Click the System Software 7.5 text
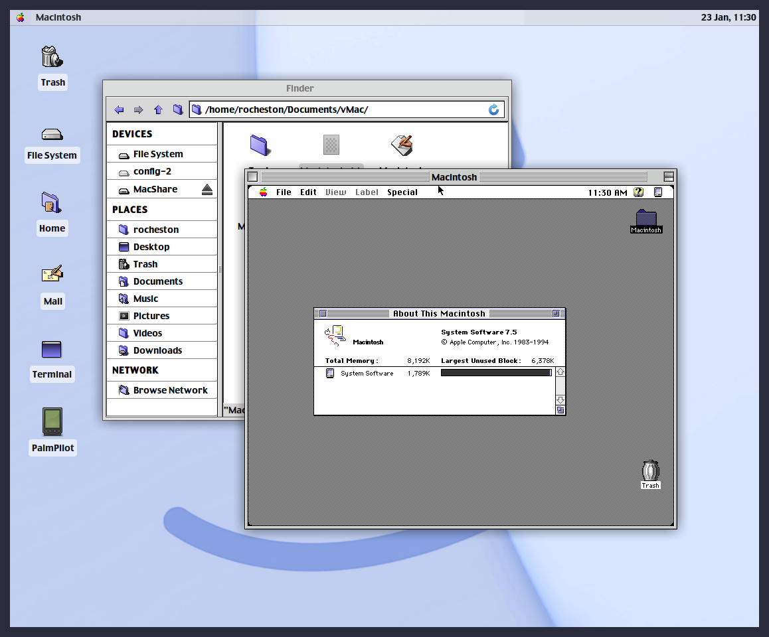769x637 pixels. (479, 332)
